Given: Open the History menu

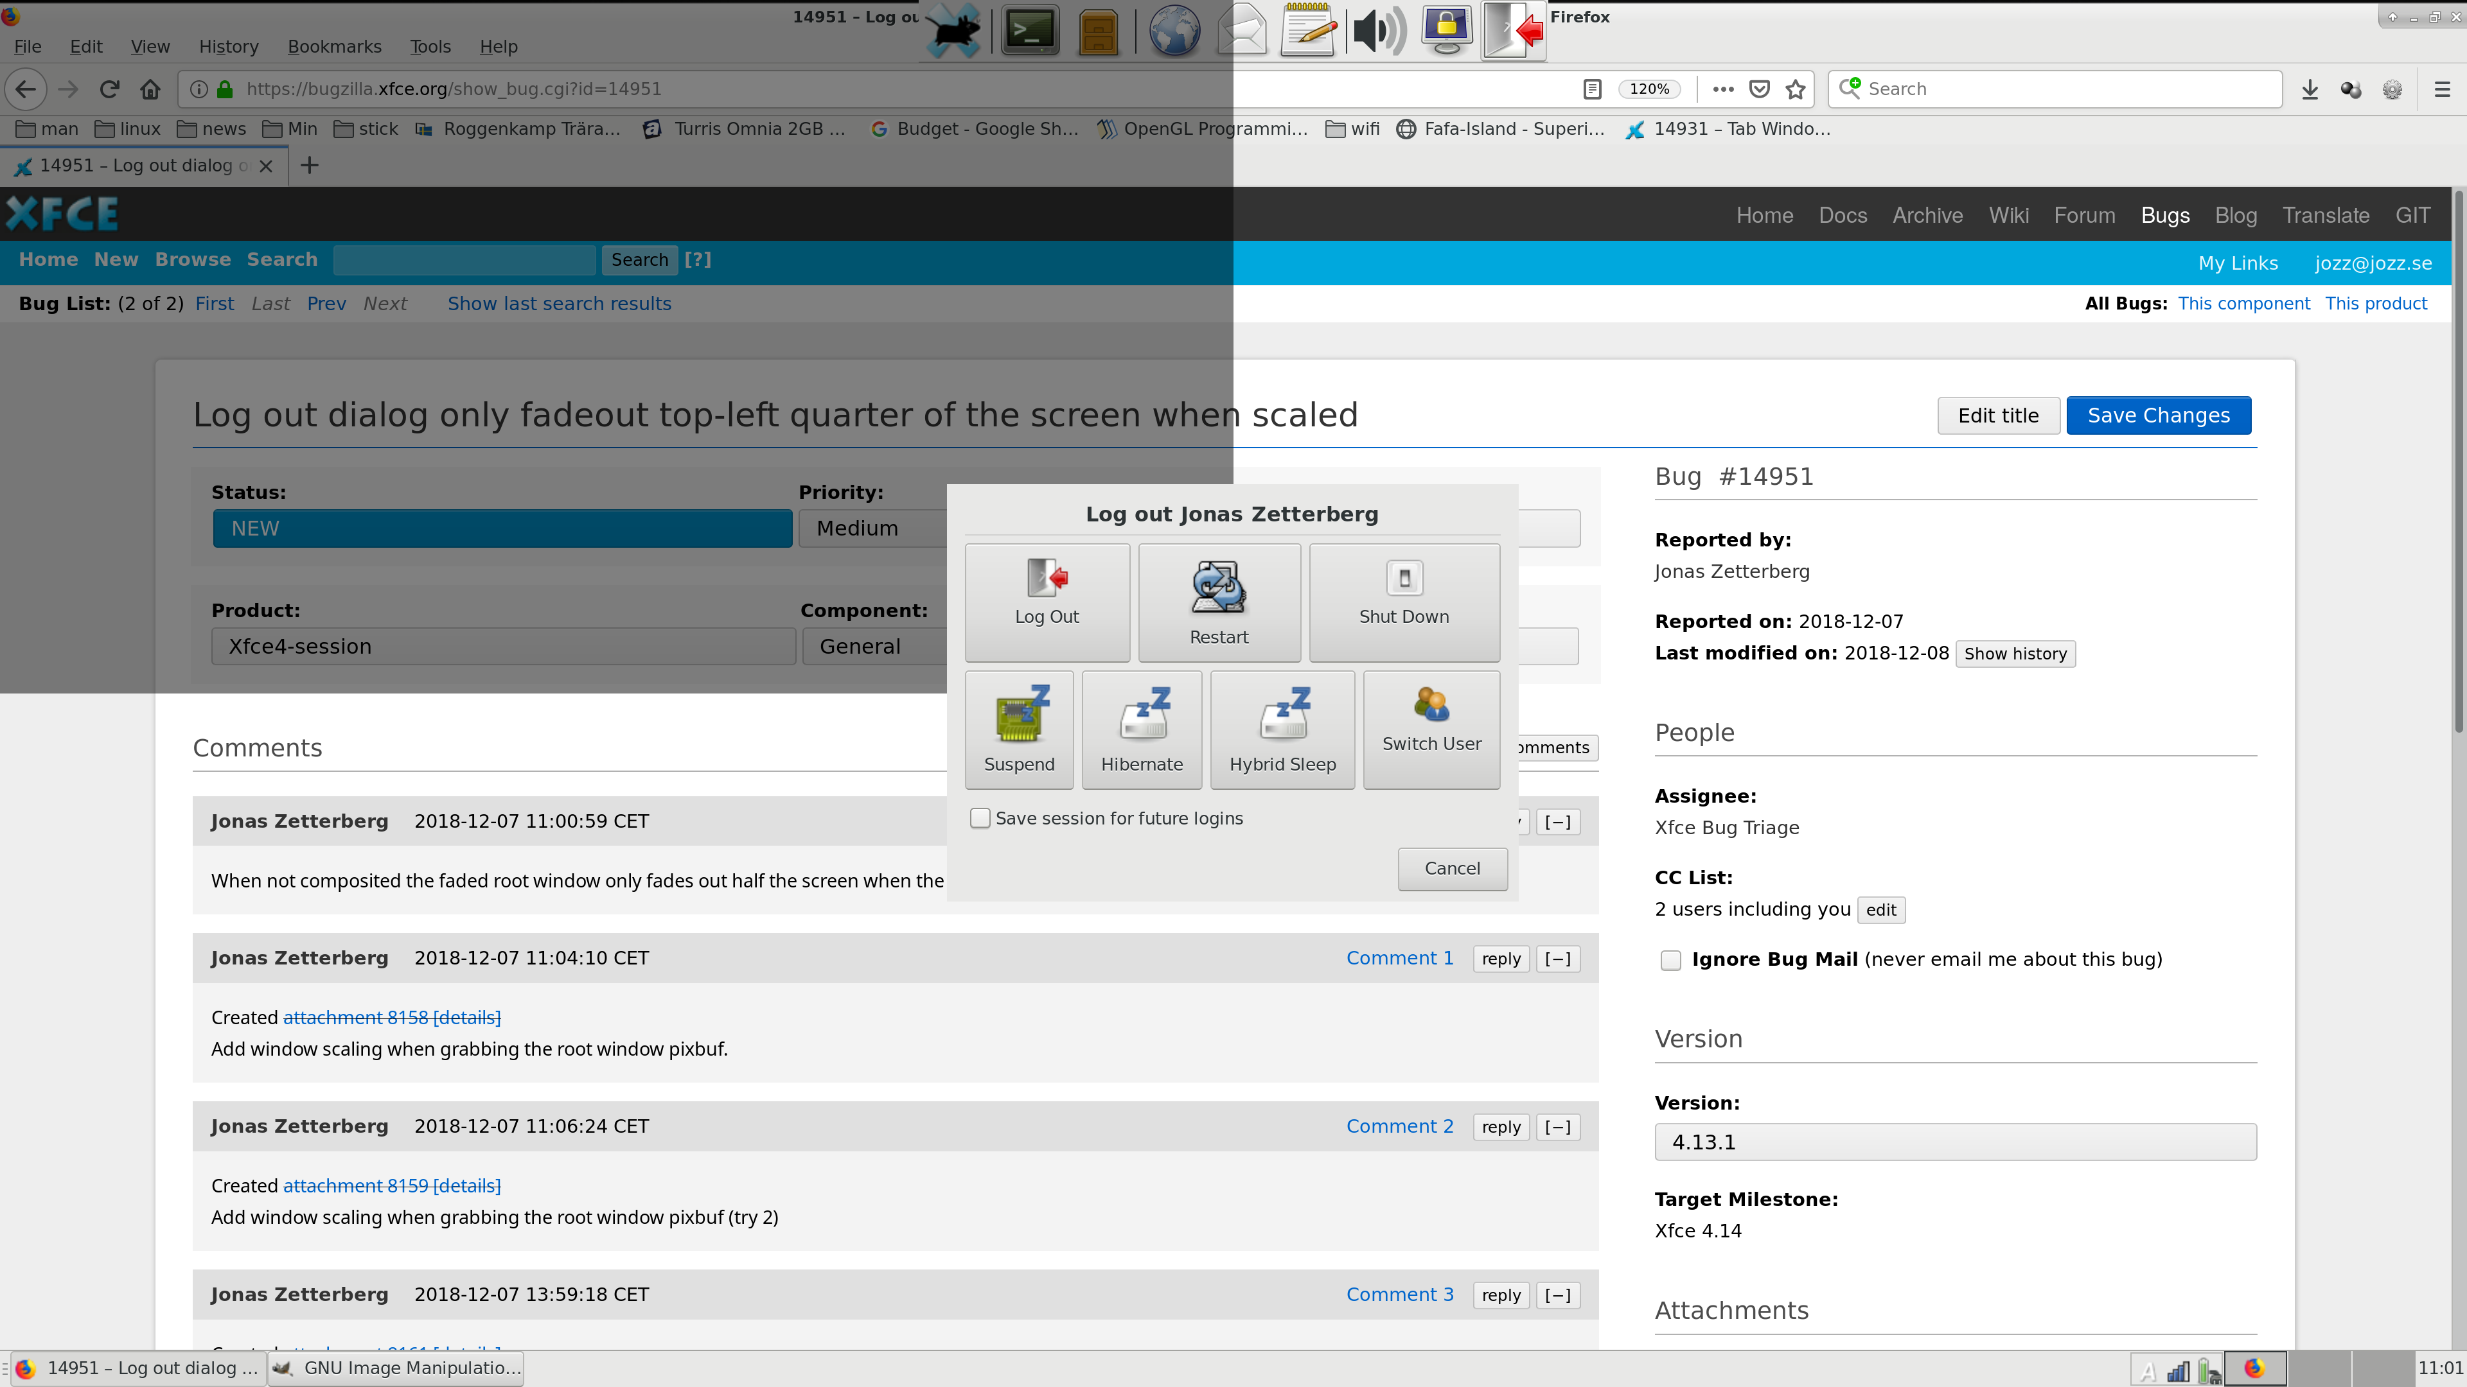Looking at the screenshot, I should pos(228,46).
